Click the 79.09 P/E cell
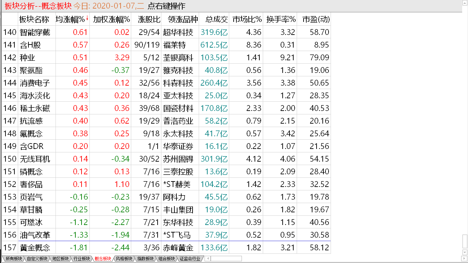The width and height of the screenshot is (468, 263). click(320, 58)
